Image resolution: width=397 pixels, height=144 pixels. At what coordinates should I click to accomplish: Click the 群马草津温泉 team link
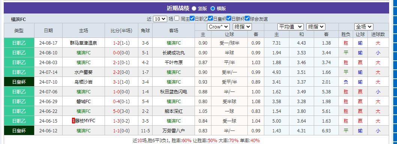(x=84, y=43)
